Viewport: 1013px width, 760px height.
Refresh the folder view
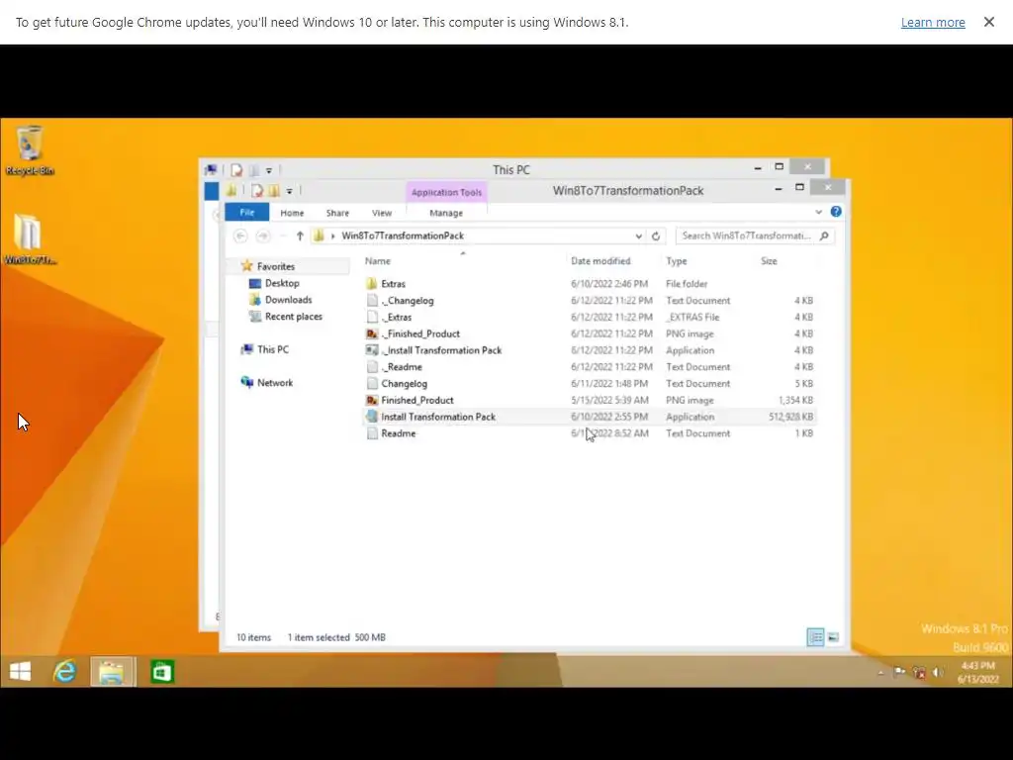656,236
